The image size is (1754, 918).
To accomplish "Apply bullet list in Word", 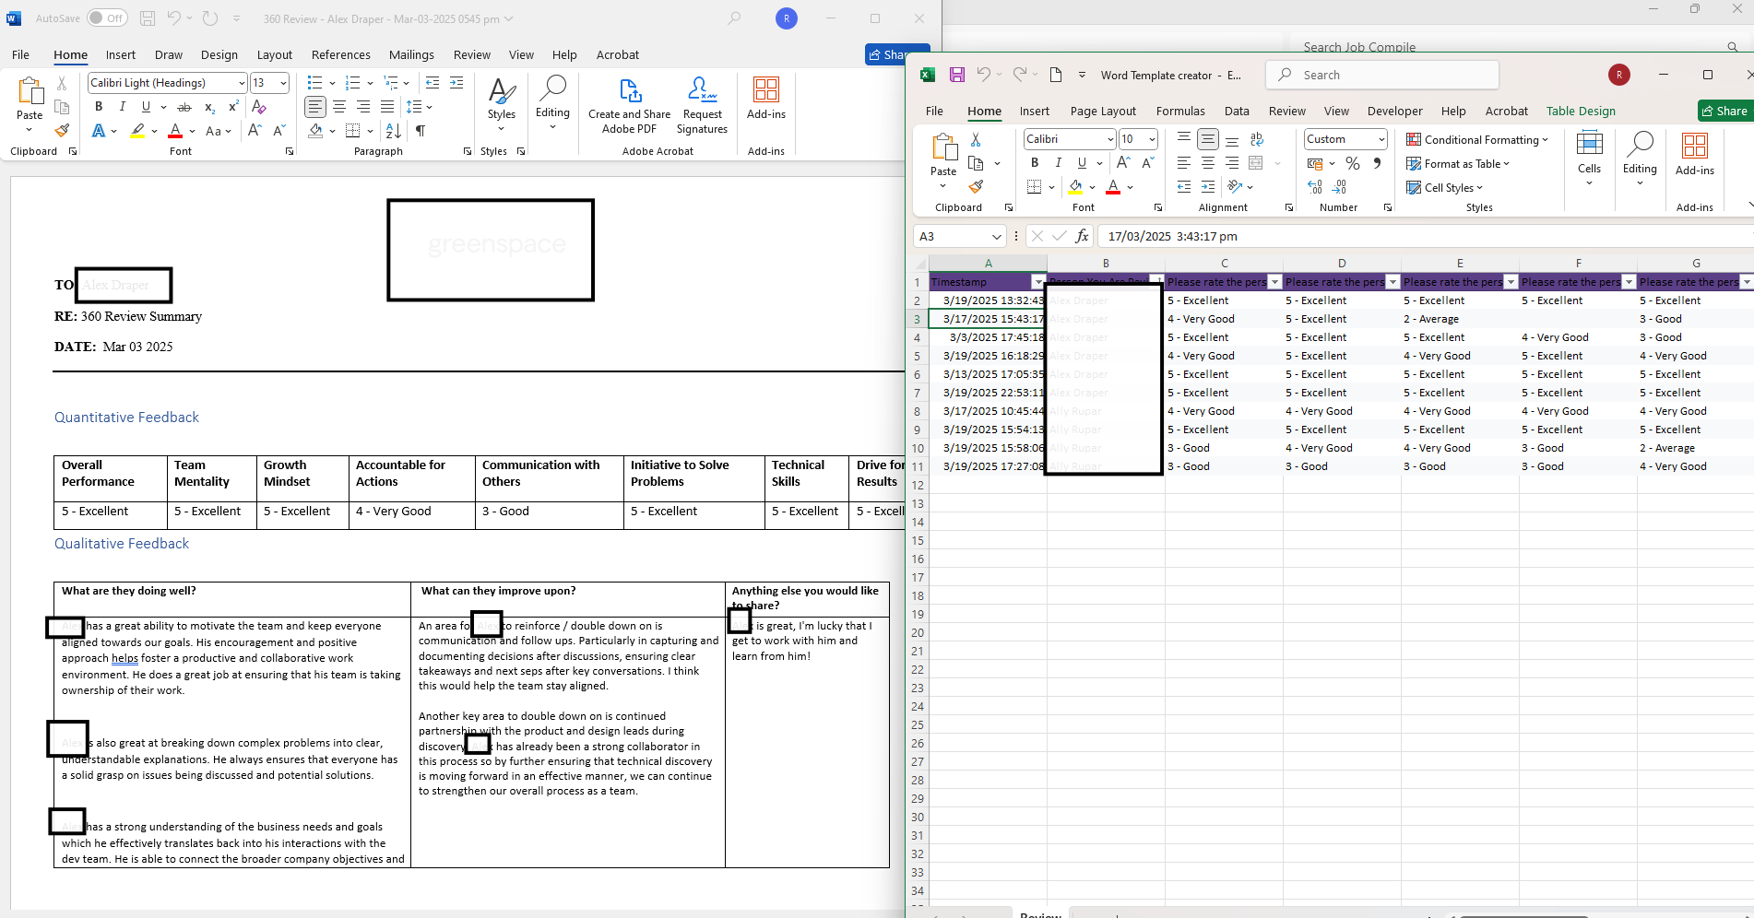I will click(314, 83).
